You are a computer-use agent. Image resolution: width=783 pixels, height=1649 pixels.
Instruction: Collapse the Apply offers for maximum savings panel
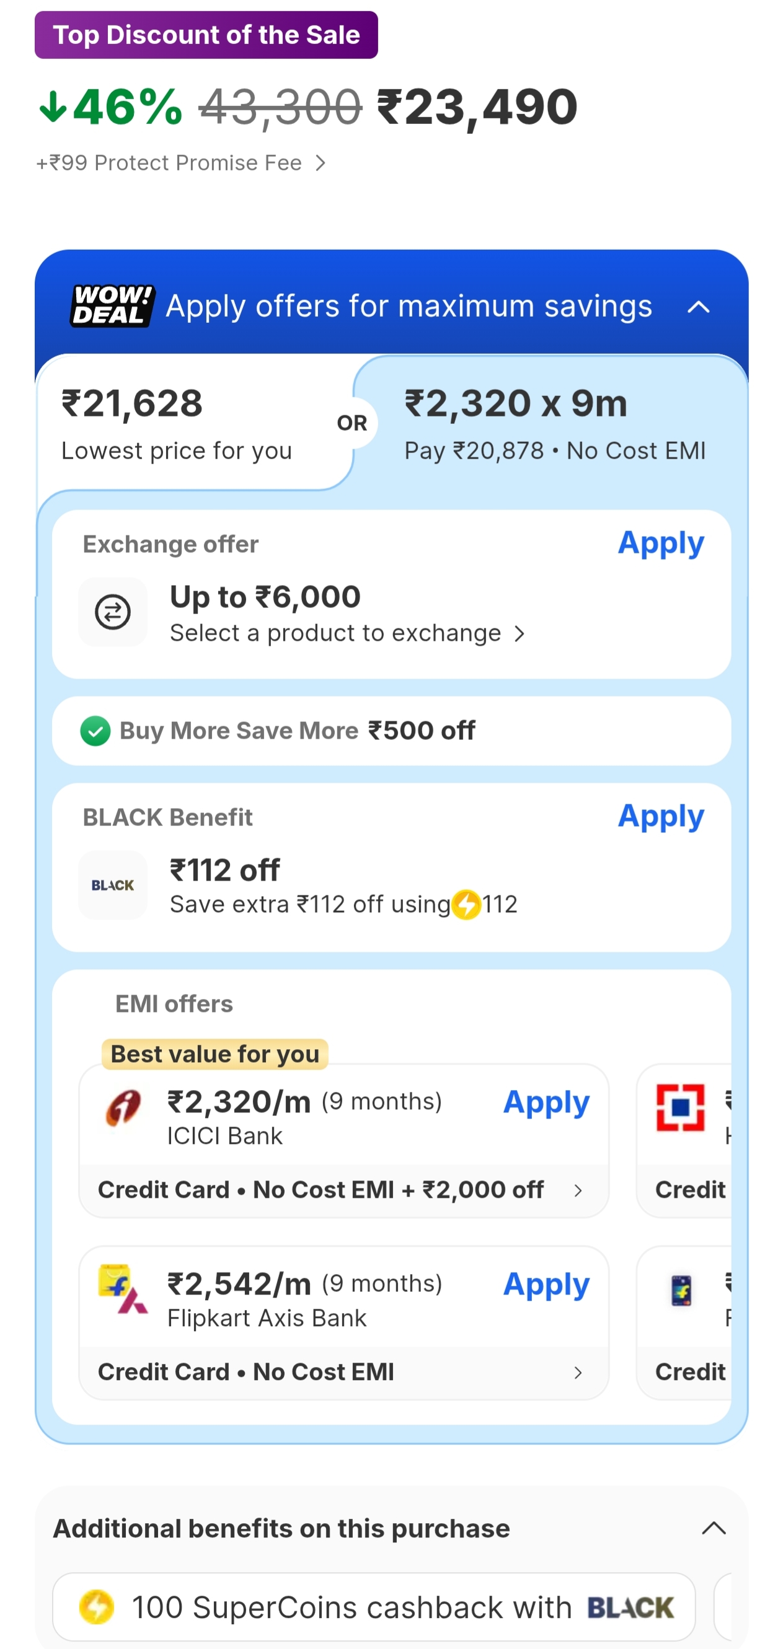pos(699,307)
